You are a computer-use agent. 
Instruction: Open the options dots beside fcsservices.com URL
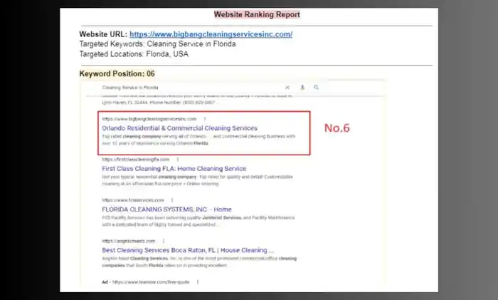pos(172,200)
